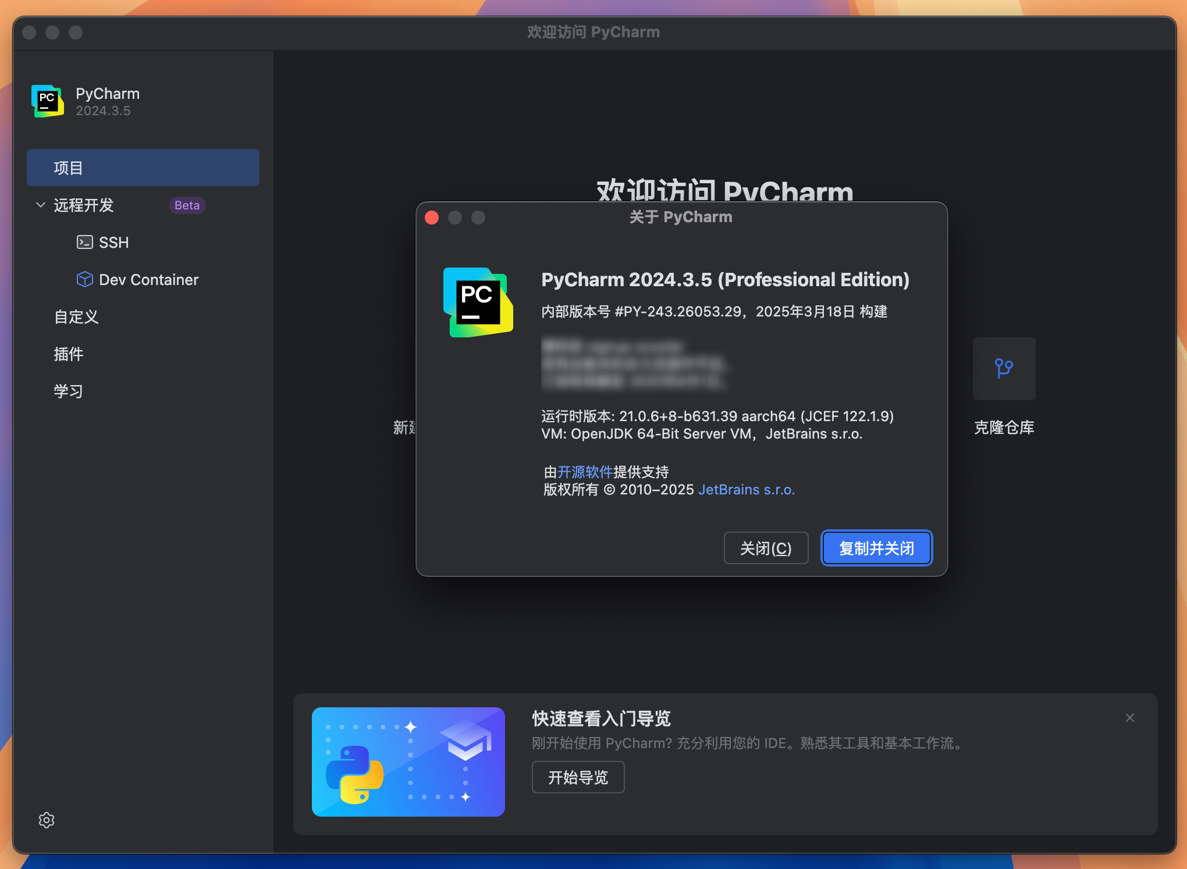
Task: Click the PyCharm 2024.3.5 Professional Edition heading
Action: 725,280
